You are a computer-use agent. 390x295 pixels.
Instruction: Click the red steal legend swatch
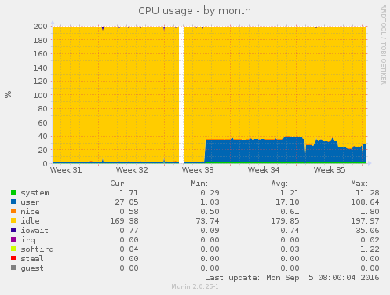pos(13,258)
